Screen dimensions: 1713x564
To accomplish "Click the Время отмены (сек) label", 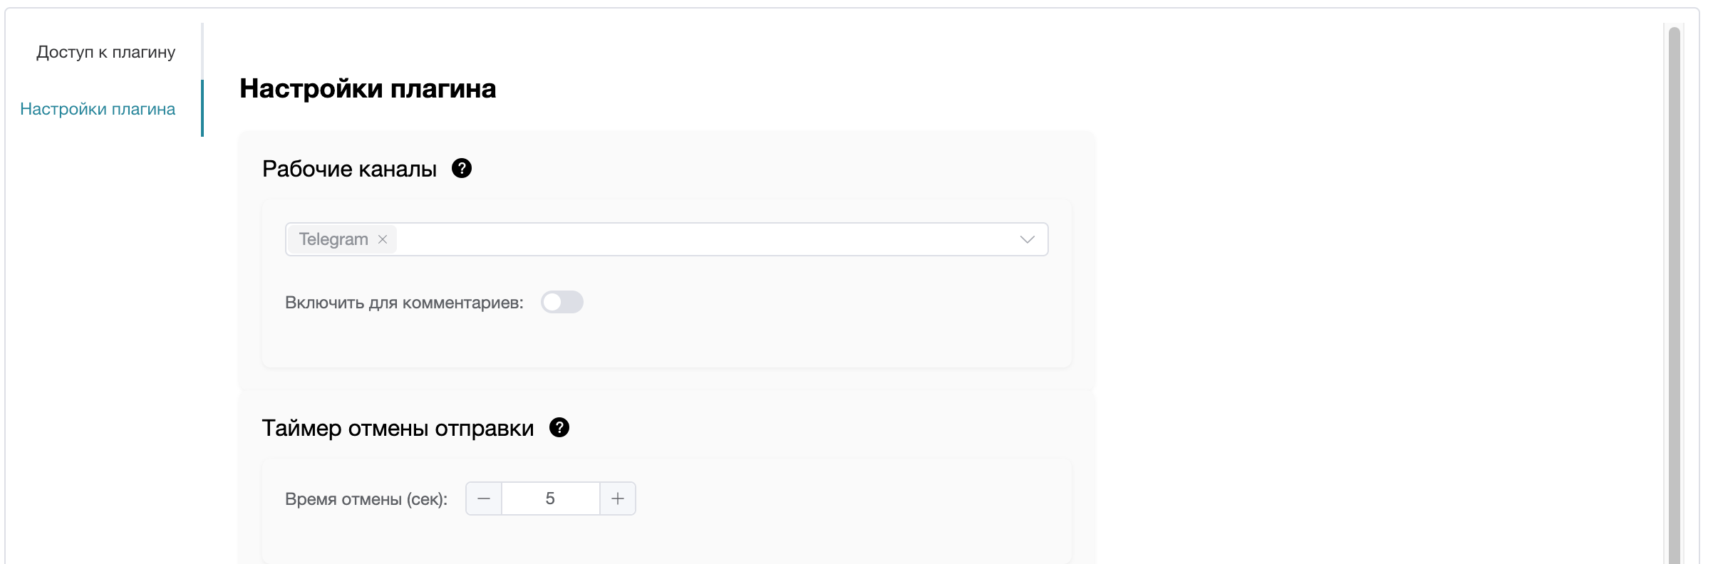I will pyautogui.click(x=366, y=499).
